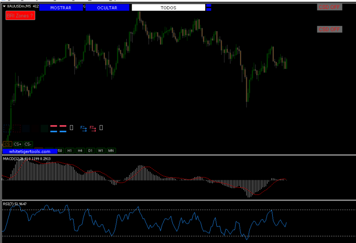
Task: Select the red dashed rectangle zone tool
Action: 16,128
